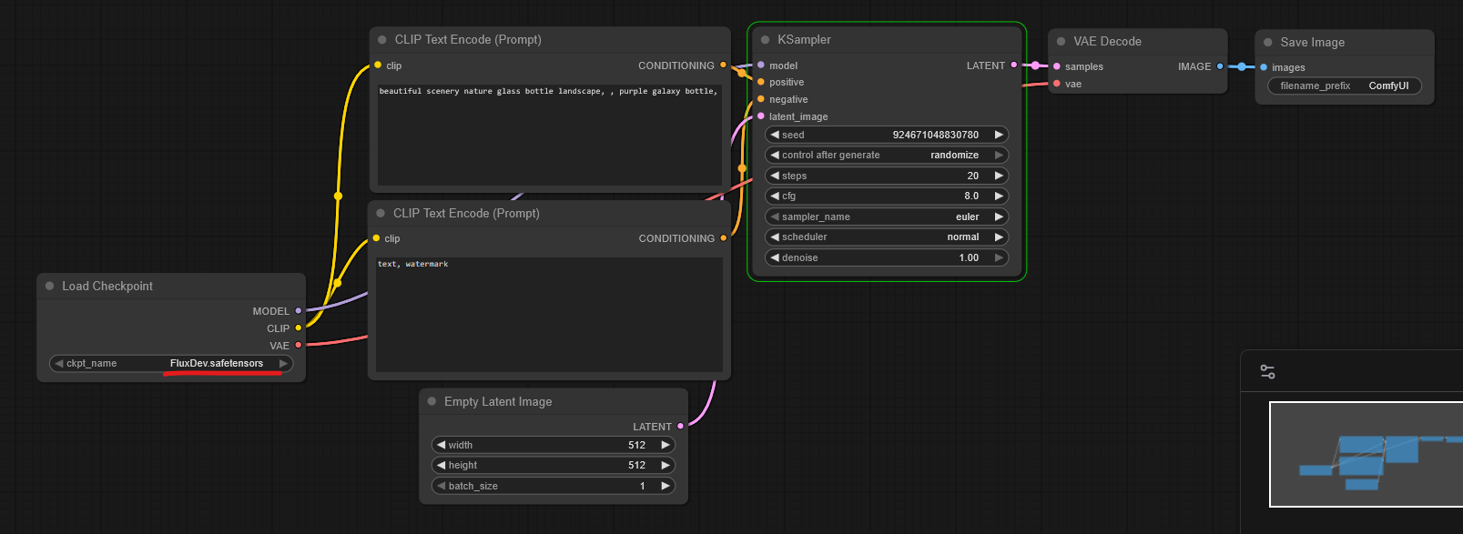Click the VAE Decode vae input socket
The image size is (1463, 534).
[x=1057, y=84]
